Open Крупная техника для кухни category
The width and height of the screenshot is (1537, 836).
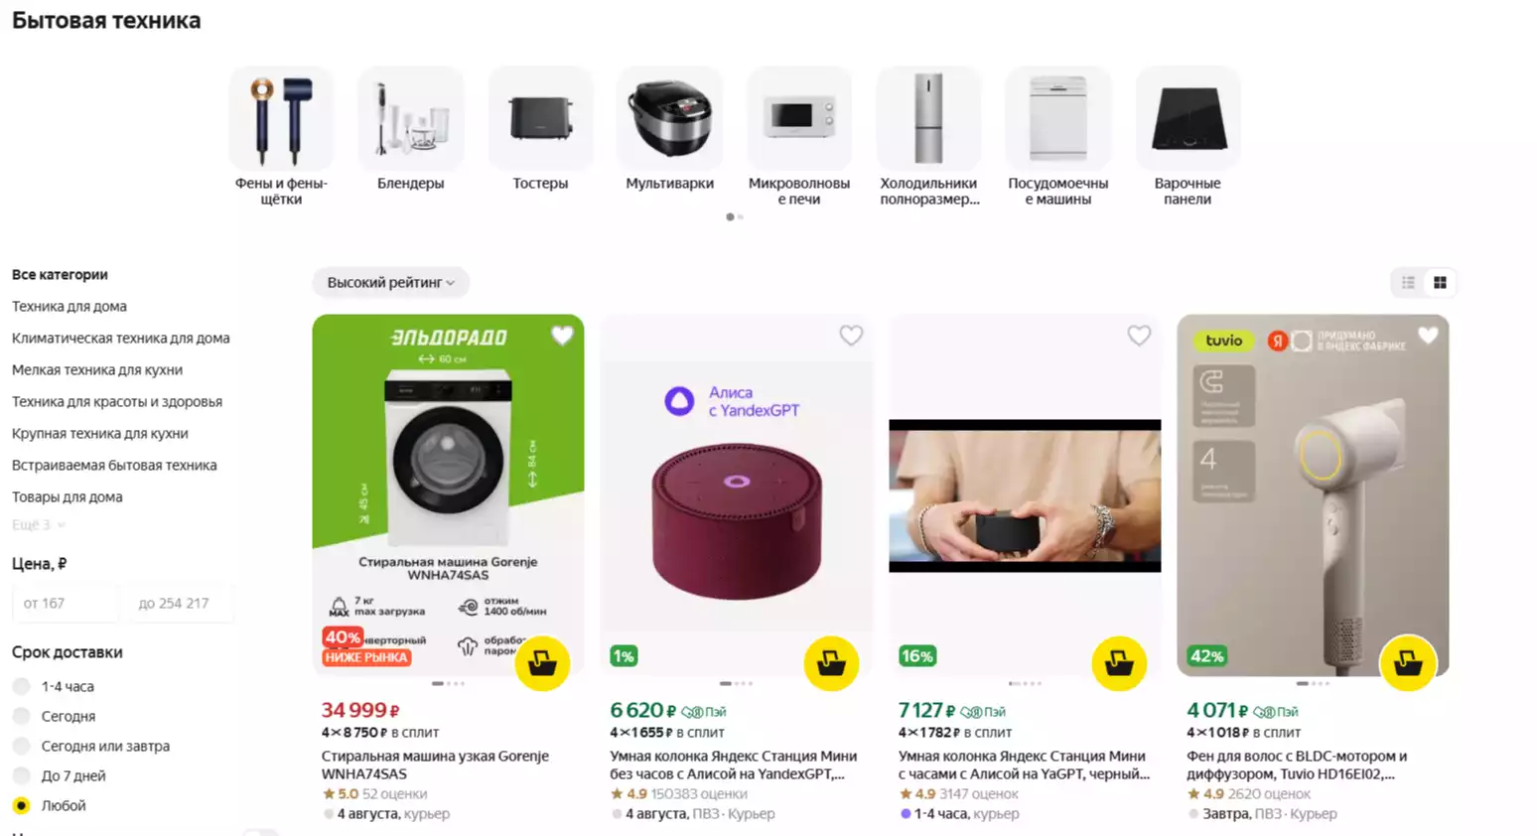(100, 434)
